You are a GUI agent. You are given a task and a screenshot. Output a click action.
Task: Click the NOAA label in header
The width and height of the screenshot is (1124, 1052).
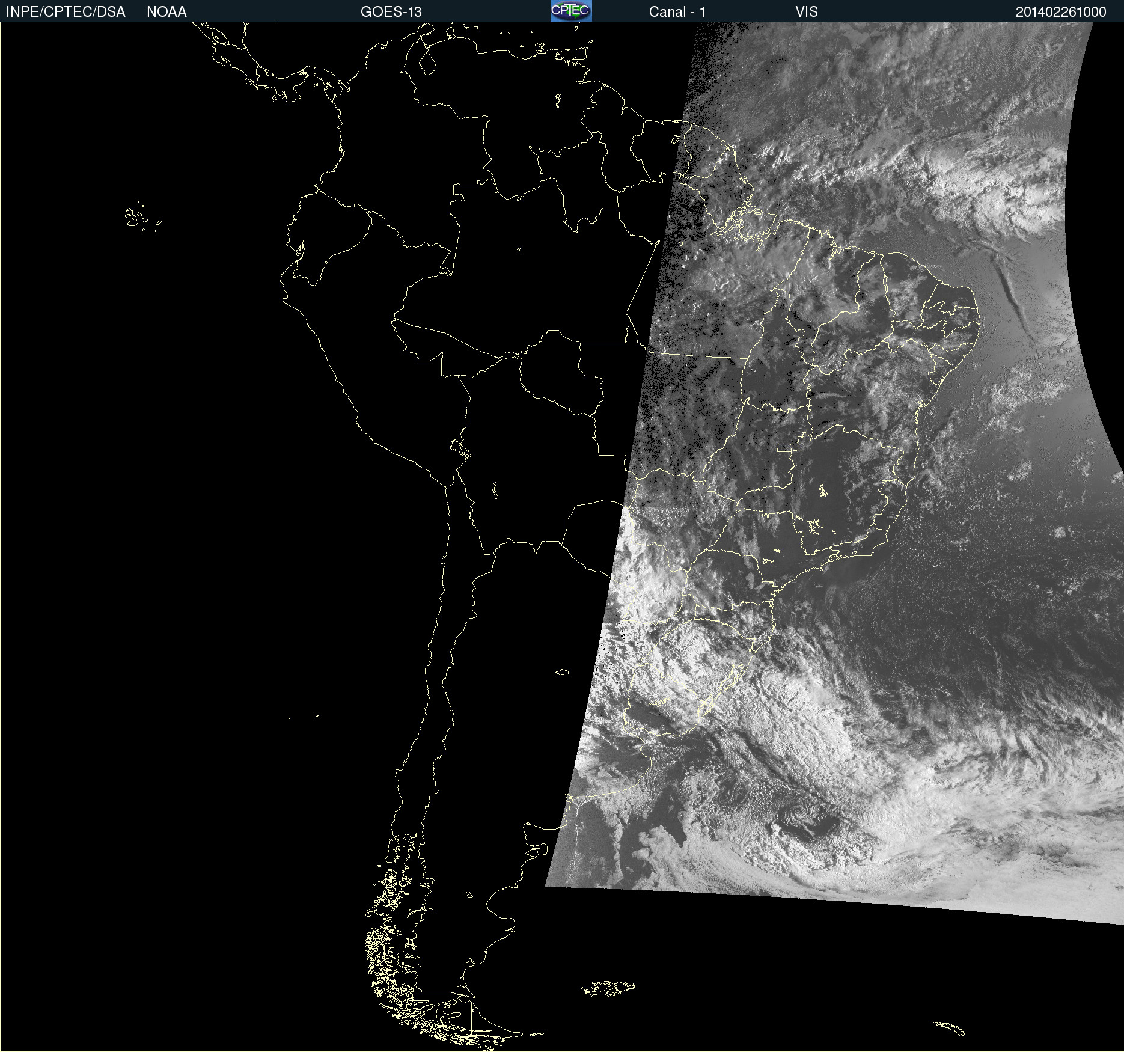coord(166,12)
